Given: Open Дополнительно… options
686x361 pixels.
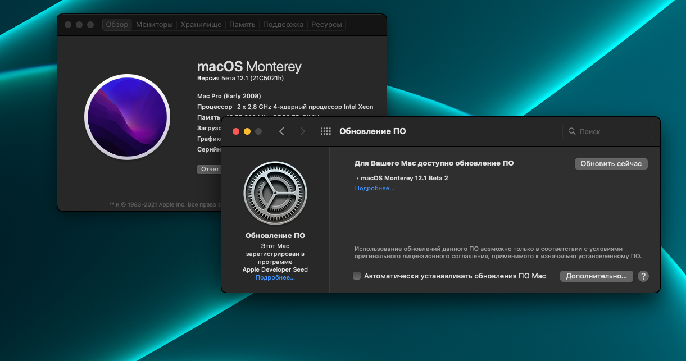Looking at the screenshot, I should 597,276.
